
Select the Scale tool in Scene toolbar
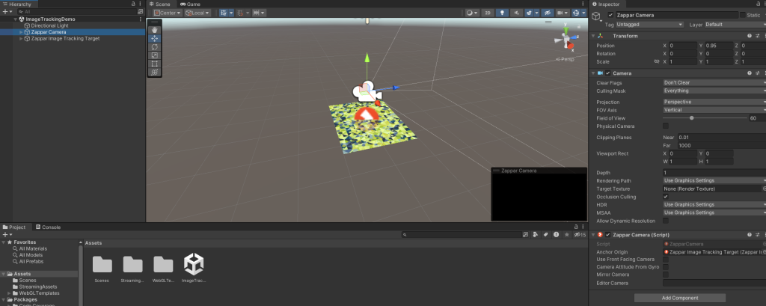pyautogui.click(x=154, y=55)
